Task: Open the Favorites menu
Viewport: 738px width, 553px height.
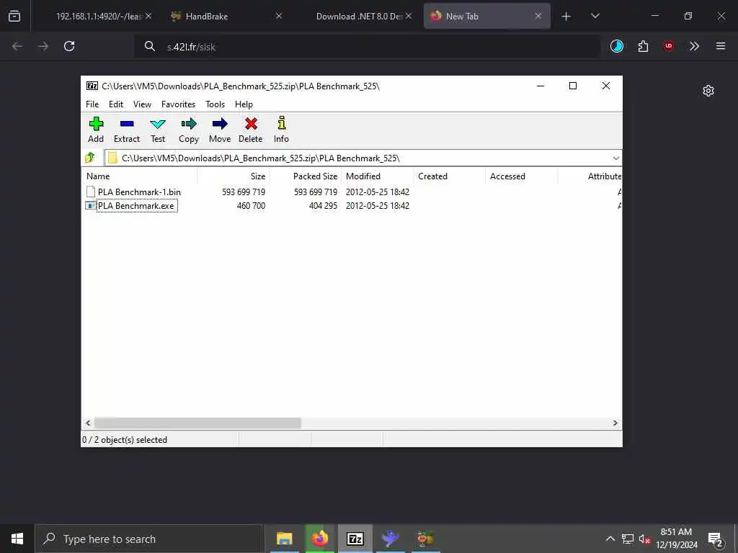Action: pos(178,104)
